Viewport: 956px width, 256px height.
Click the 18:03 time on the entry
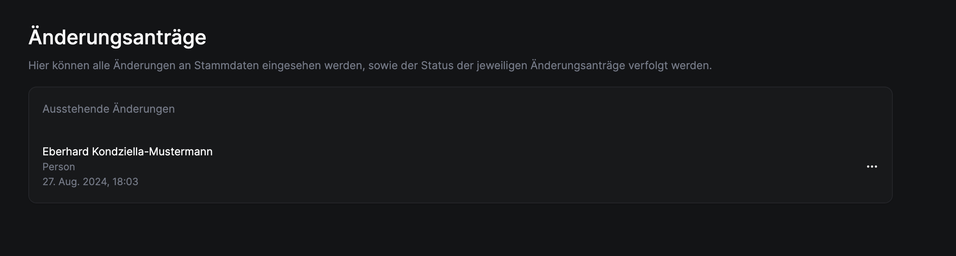click(125, 182)
